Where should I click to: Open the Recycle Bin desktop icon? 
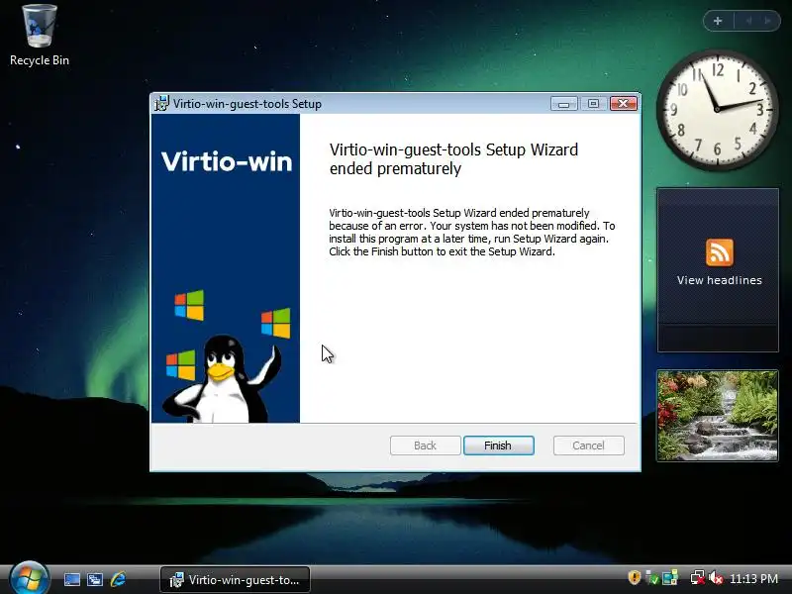[40, 36]
